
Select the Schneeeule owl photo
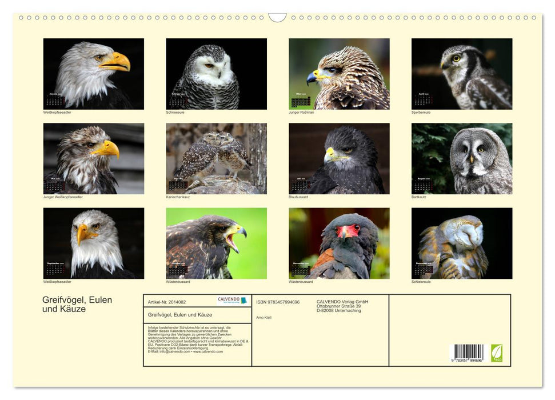pyautogui.click(x=215, y=73)
